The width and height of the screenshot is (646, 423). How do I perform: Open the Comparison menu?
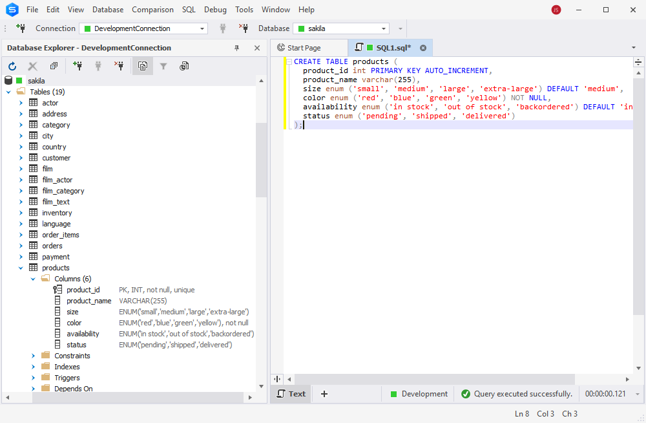[x=152, y=10]
